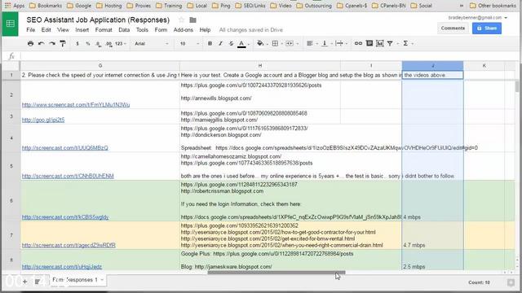Redo the last action
This screenshot has height=293, width=522.
(52, 43)
